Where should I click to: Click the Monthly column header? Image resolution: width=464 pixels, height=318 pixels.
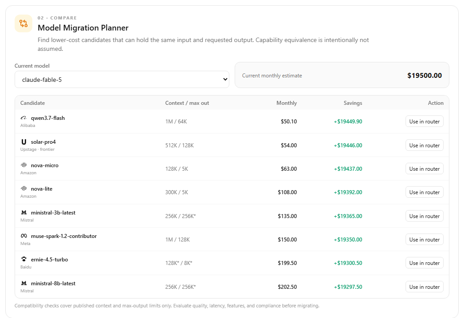[x=286, y=103]
